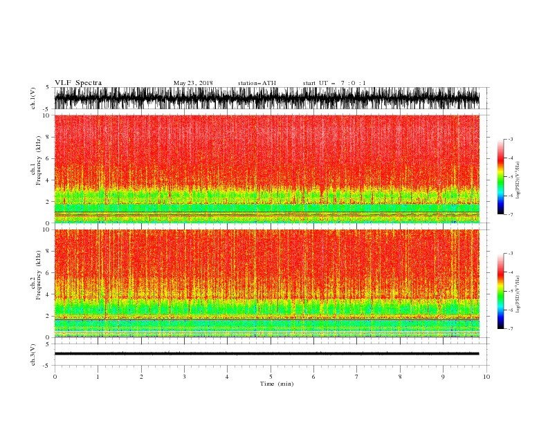548x423 pixels.
Task: Click inside the ch.1 spectrogram panel
Action: pyautogui.click(x=266, y=169)
